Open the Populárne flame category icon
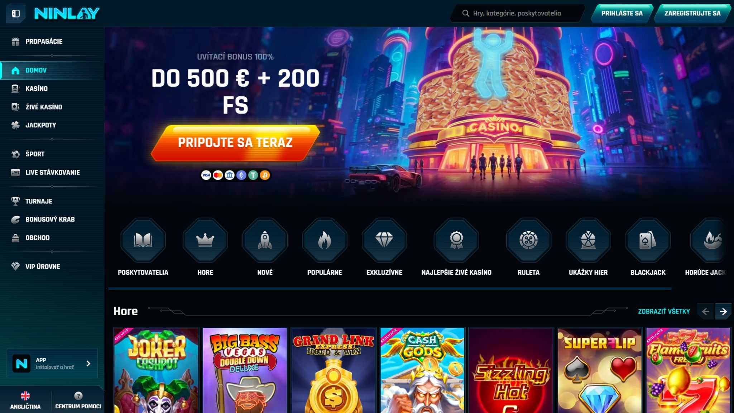734x413 pixels. coord(325,240)
